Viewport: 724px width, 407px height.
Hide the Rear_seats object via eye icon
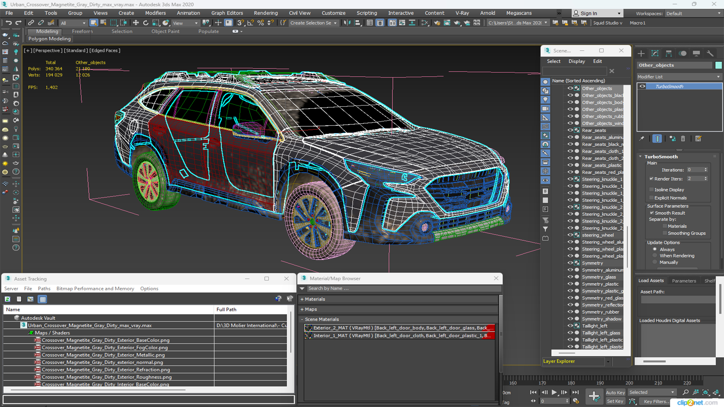570,130
